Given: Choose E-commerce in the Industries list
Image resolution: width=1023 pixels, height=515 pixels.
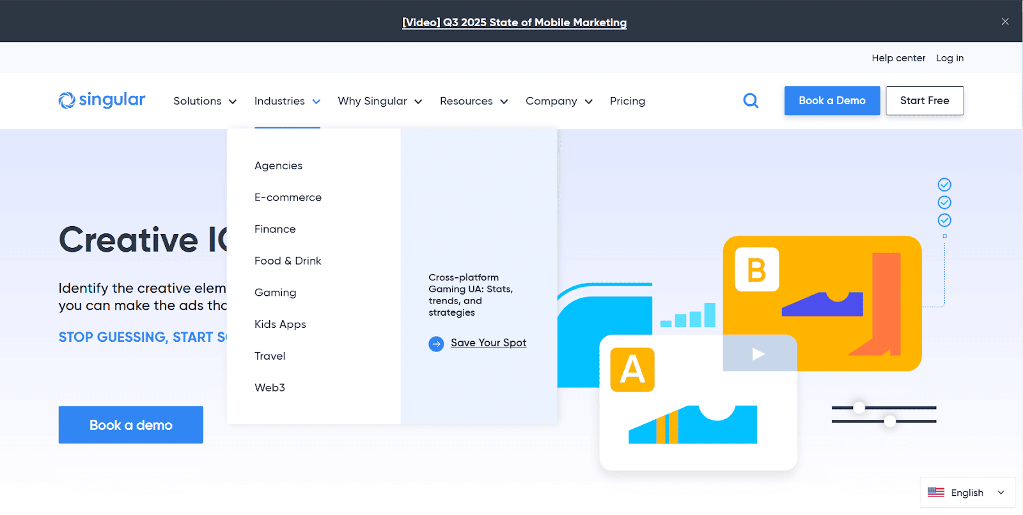Looking at the screenshot, I should click(288, 197).
